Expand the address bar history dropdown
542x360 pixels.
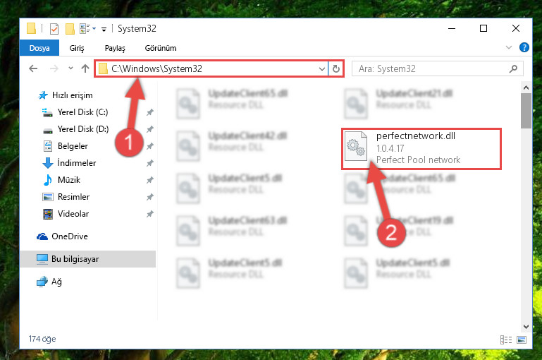322,68
